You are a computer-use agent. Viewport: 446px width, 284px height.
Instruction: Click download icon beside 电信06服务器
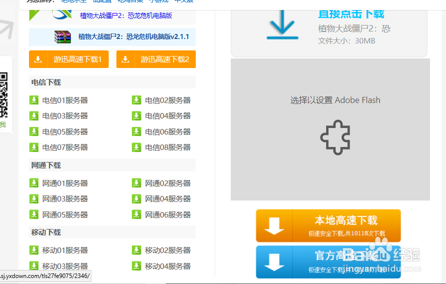tap(136, 131)
